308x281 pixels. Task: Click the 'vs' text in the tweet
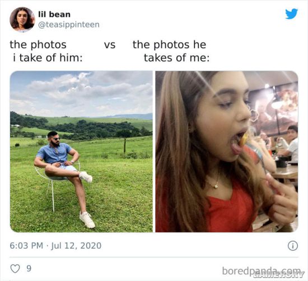point(110,45)
